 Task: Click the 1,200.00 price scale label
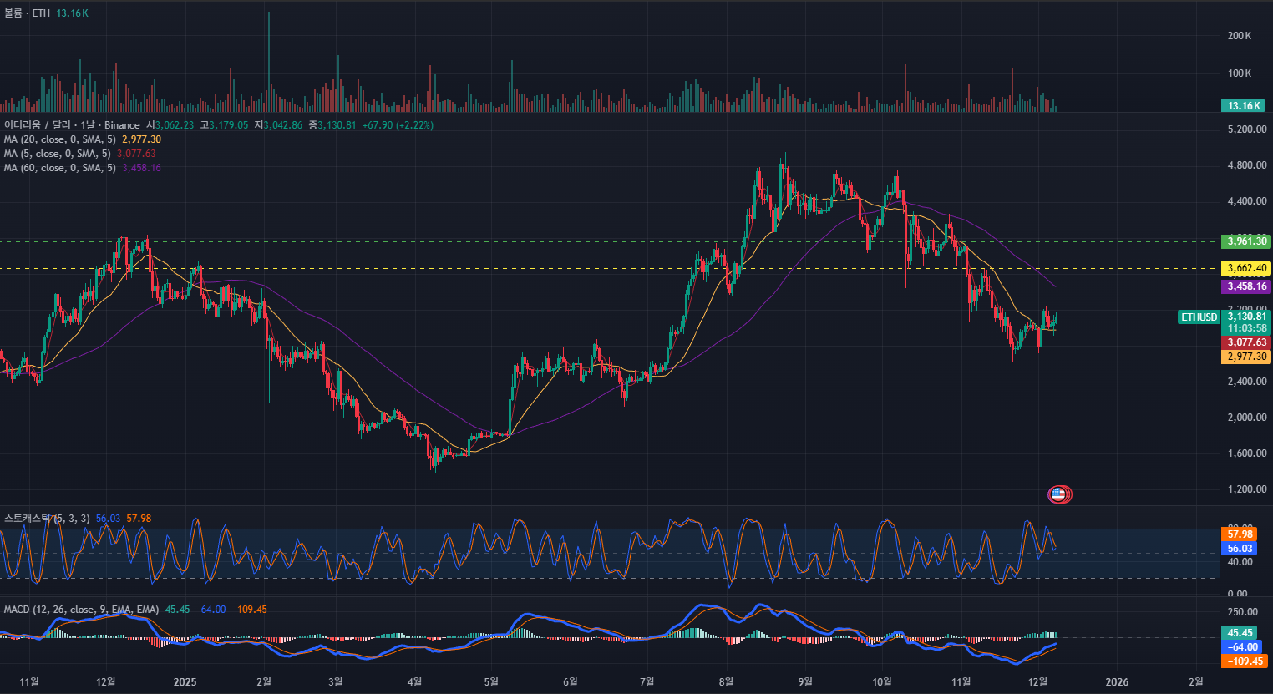[x=1247, y=489]
